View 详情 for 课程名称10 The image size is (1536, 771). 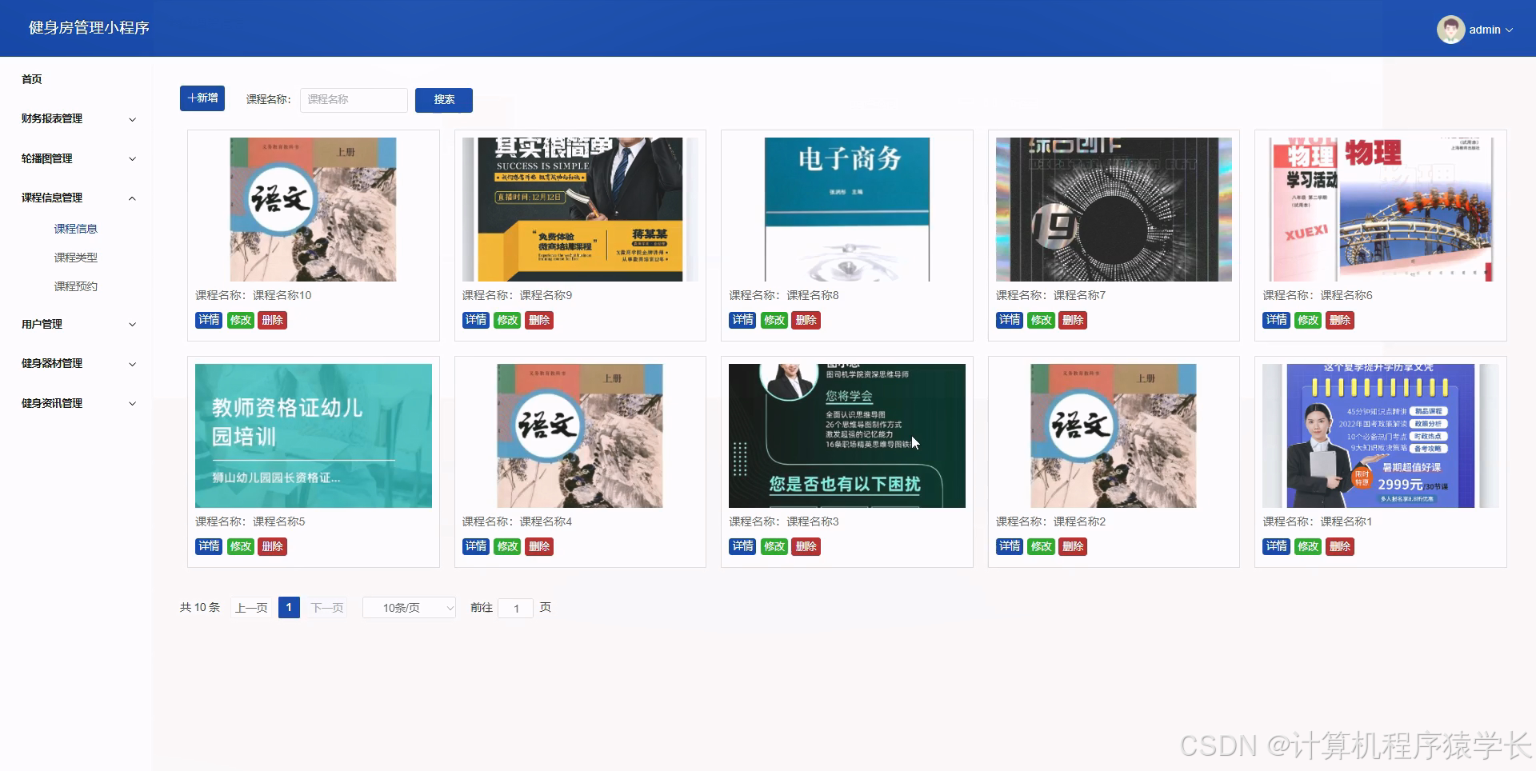point(208,320)
